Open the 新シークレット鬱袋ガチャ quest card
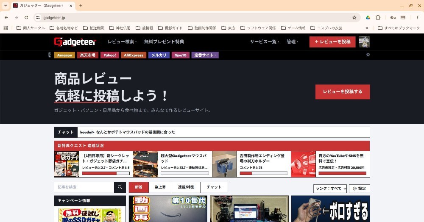This screenshot has width=424, height=222. coord(94,164)
